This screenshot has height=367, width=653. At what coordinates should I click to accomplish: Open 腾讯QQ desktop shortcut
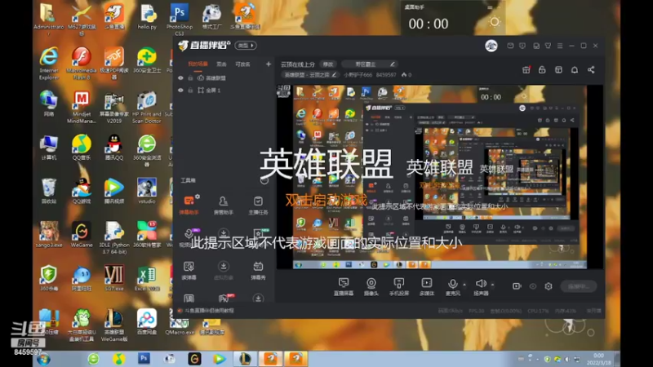113,148
